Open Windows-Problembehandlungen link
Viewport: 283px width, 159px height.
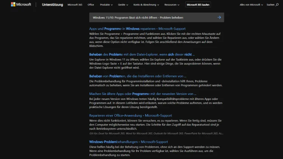(x=129, y=142)
